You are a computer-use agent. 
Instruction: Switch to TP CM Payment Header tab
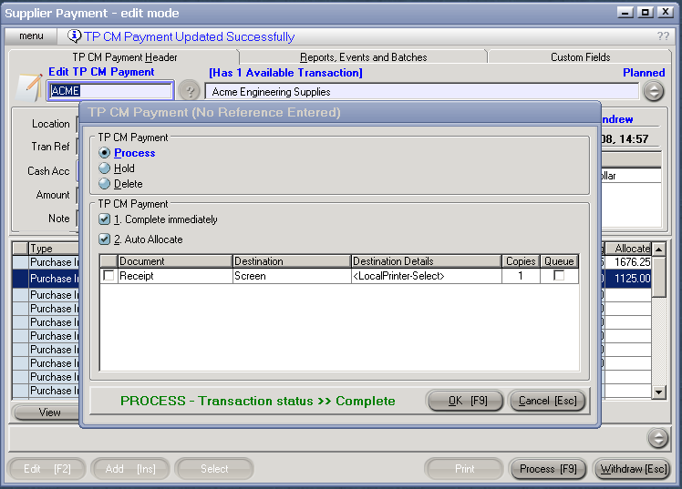(x=124, y=57)
